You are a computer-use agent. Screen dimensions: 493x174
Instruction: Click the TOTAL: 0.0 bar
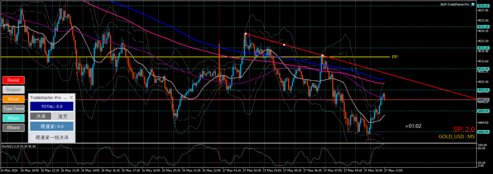pos(52,107)
